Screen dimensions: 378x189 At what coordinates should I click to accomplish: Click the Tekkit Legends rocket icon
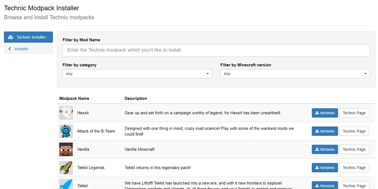click(66, 168)
